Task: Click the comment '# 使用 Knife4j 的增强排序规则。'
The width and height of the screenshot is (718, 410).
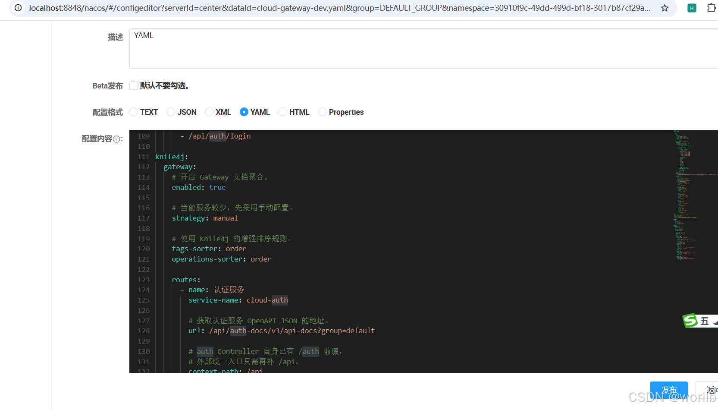Action: (x=232, y=239)
